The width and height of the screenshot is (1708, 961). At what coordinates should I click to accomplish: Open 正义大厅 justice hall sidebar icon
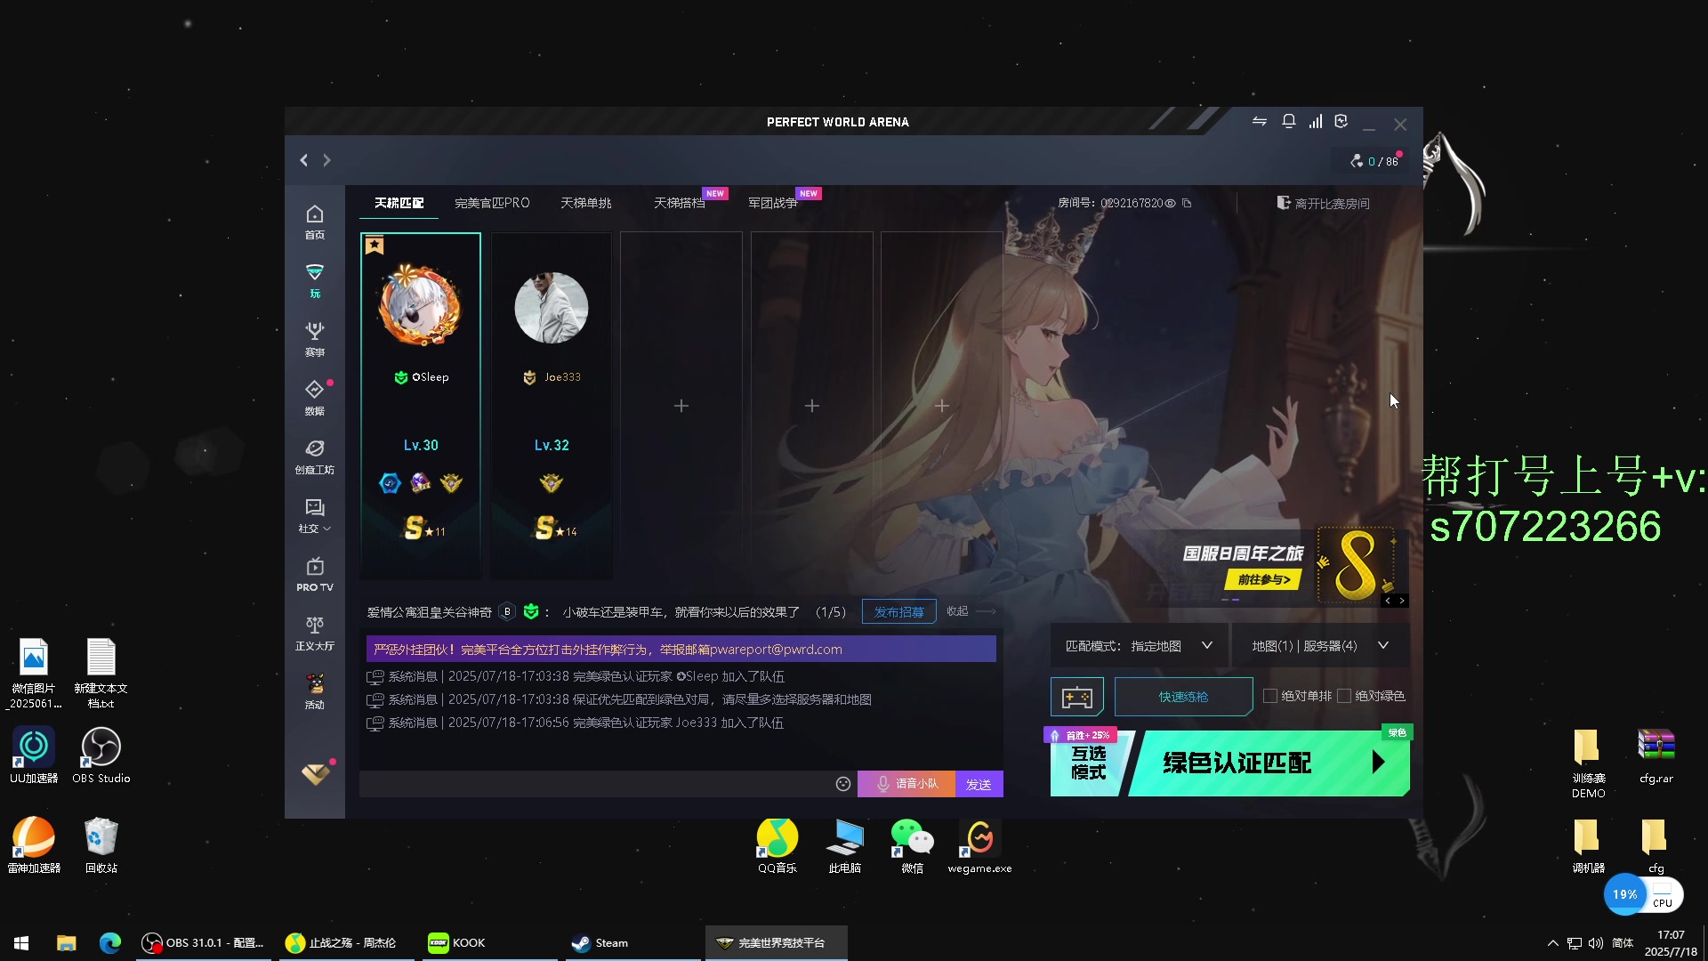click(x=314, y=634)
